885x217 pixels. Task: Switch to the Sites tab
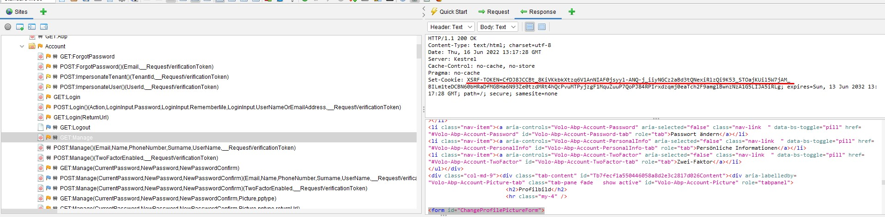pos(17,12)
